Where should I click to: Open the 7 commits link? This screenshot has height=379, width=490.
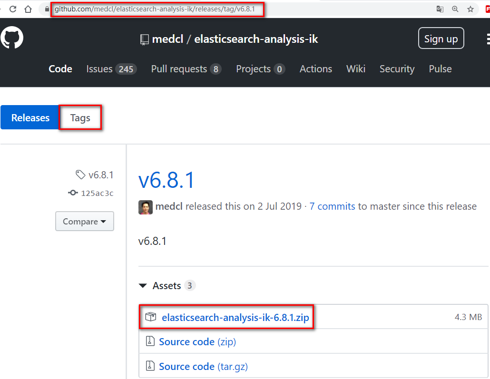pos(332,206)
